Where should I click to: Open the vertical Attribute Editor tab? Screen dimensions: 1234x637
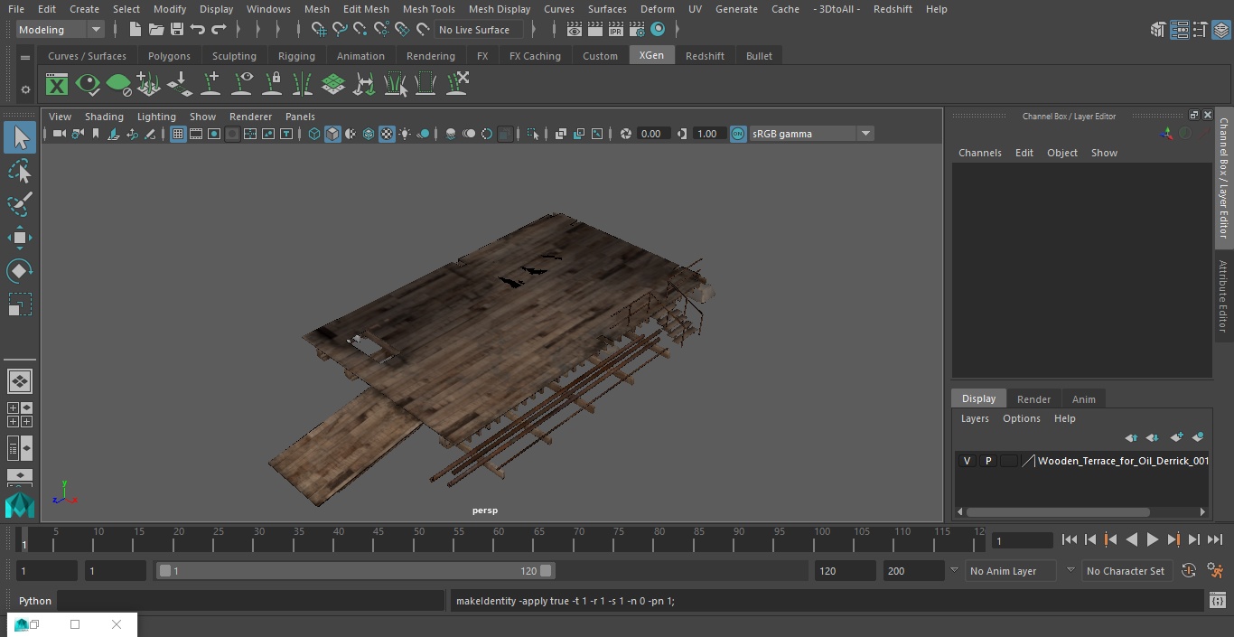[1223, 296]
